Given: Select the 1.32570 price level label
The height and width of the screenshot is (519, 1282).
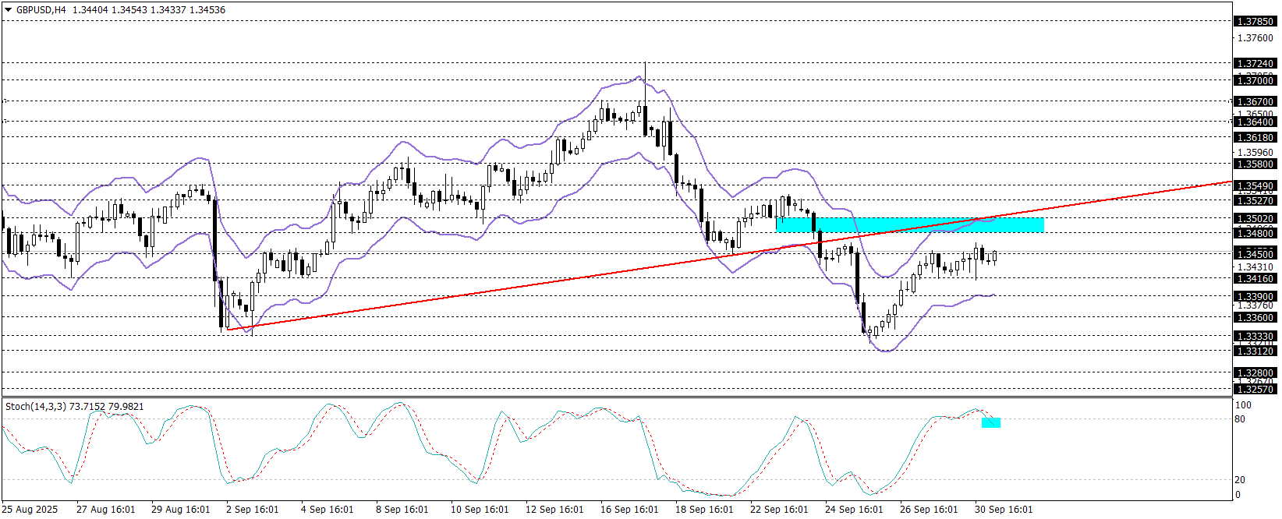Looking at the screenshot, I should pos(1255,390).
